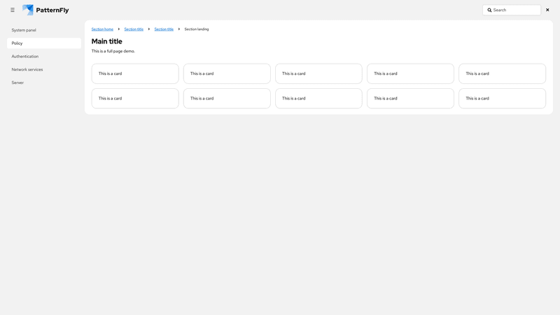Select first card in bottom row

(x=135, y=98)
